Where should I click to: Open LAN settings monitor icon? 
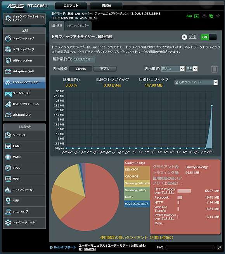8,146
